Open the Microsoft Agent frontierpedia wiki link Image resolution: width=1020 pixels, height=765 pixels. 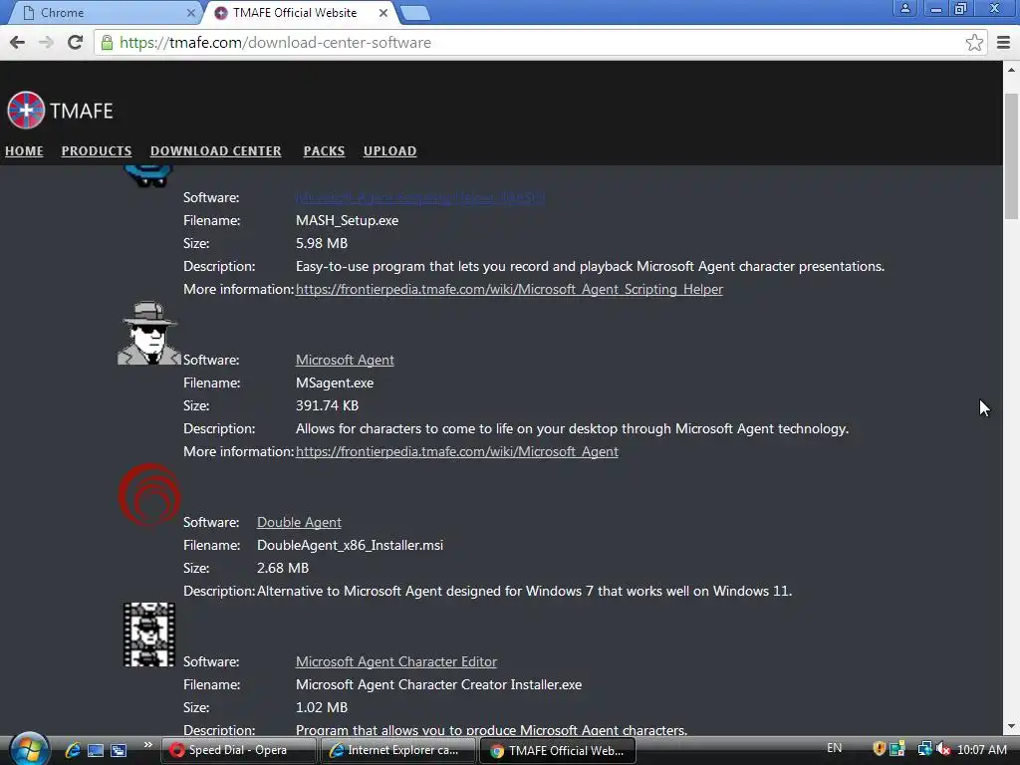point(456,451)
